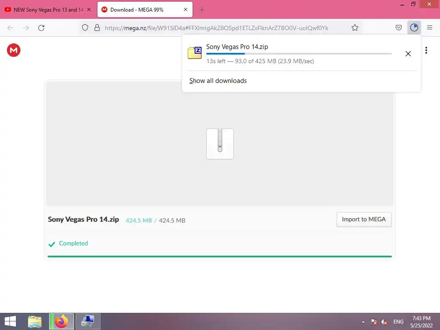Viewport: 440px width, 330px height.
Task: Click the MEGA logo icon
Action: [13, 50]
